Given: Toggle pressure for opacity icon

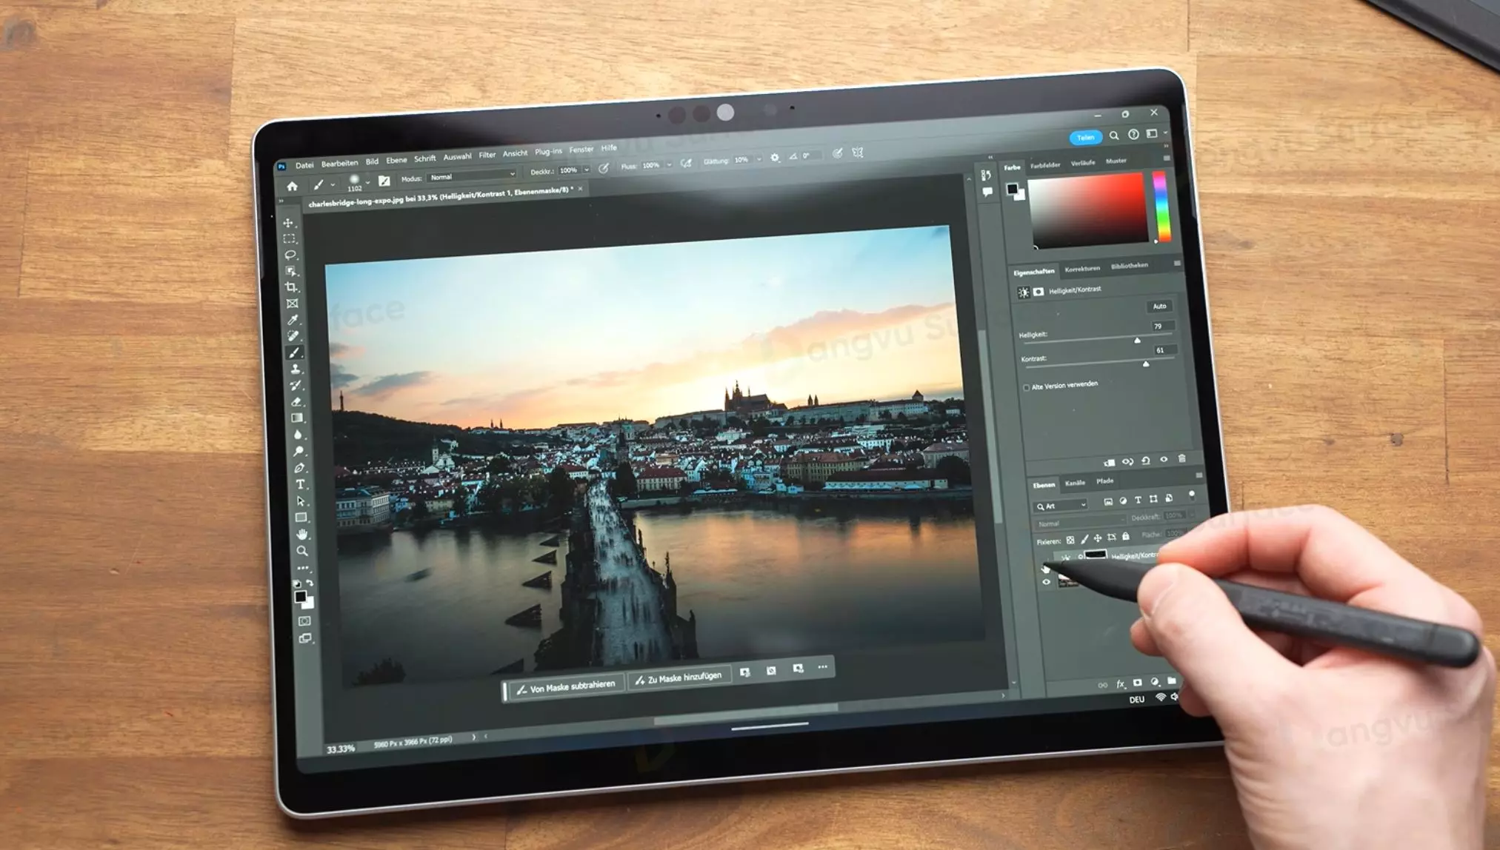Looking at the screenshot, I should (604, 169).
